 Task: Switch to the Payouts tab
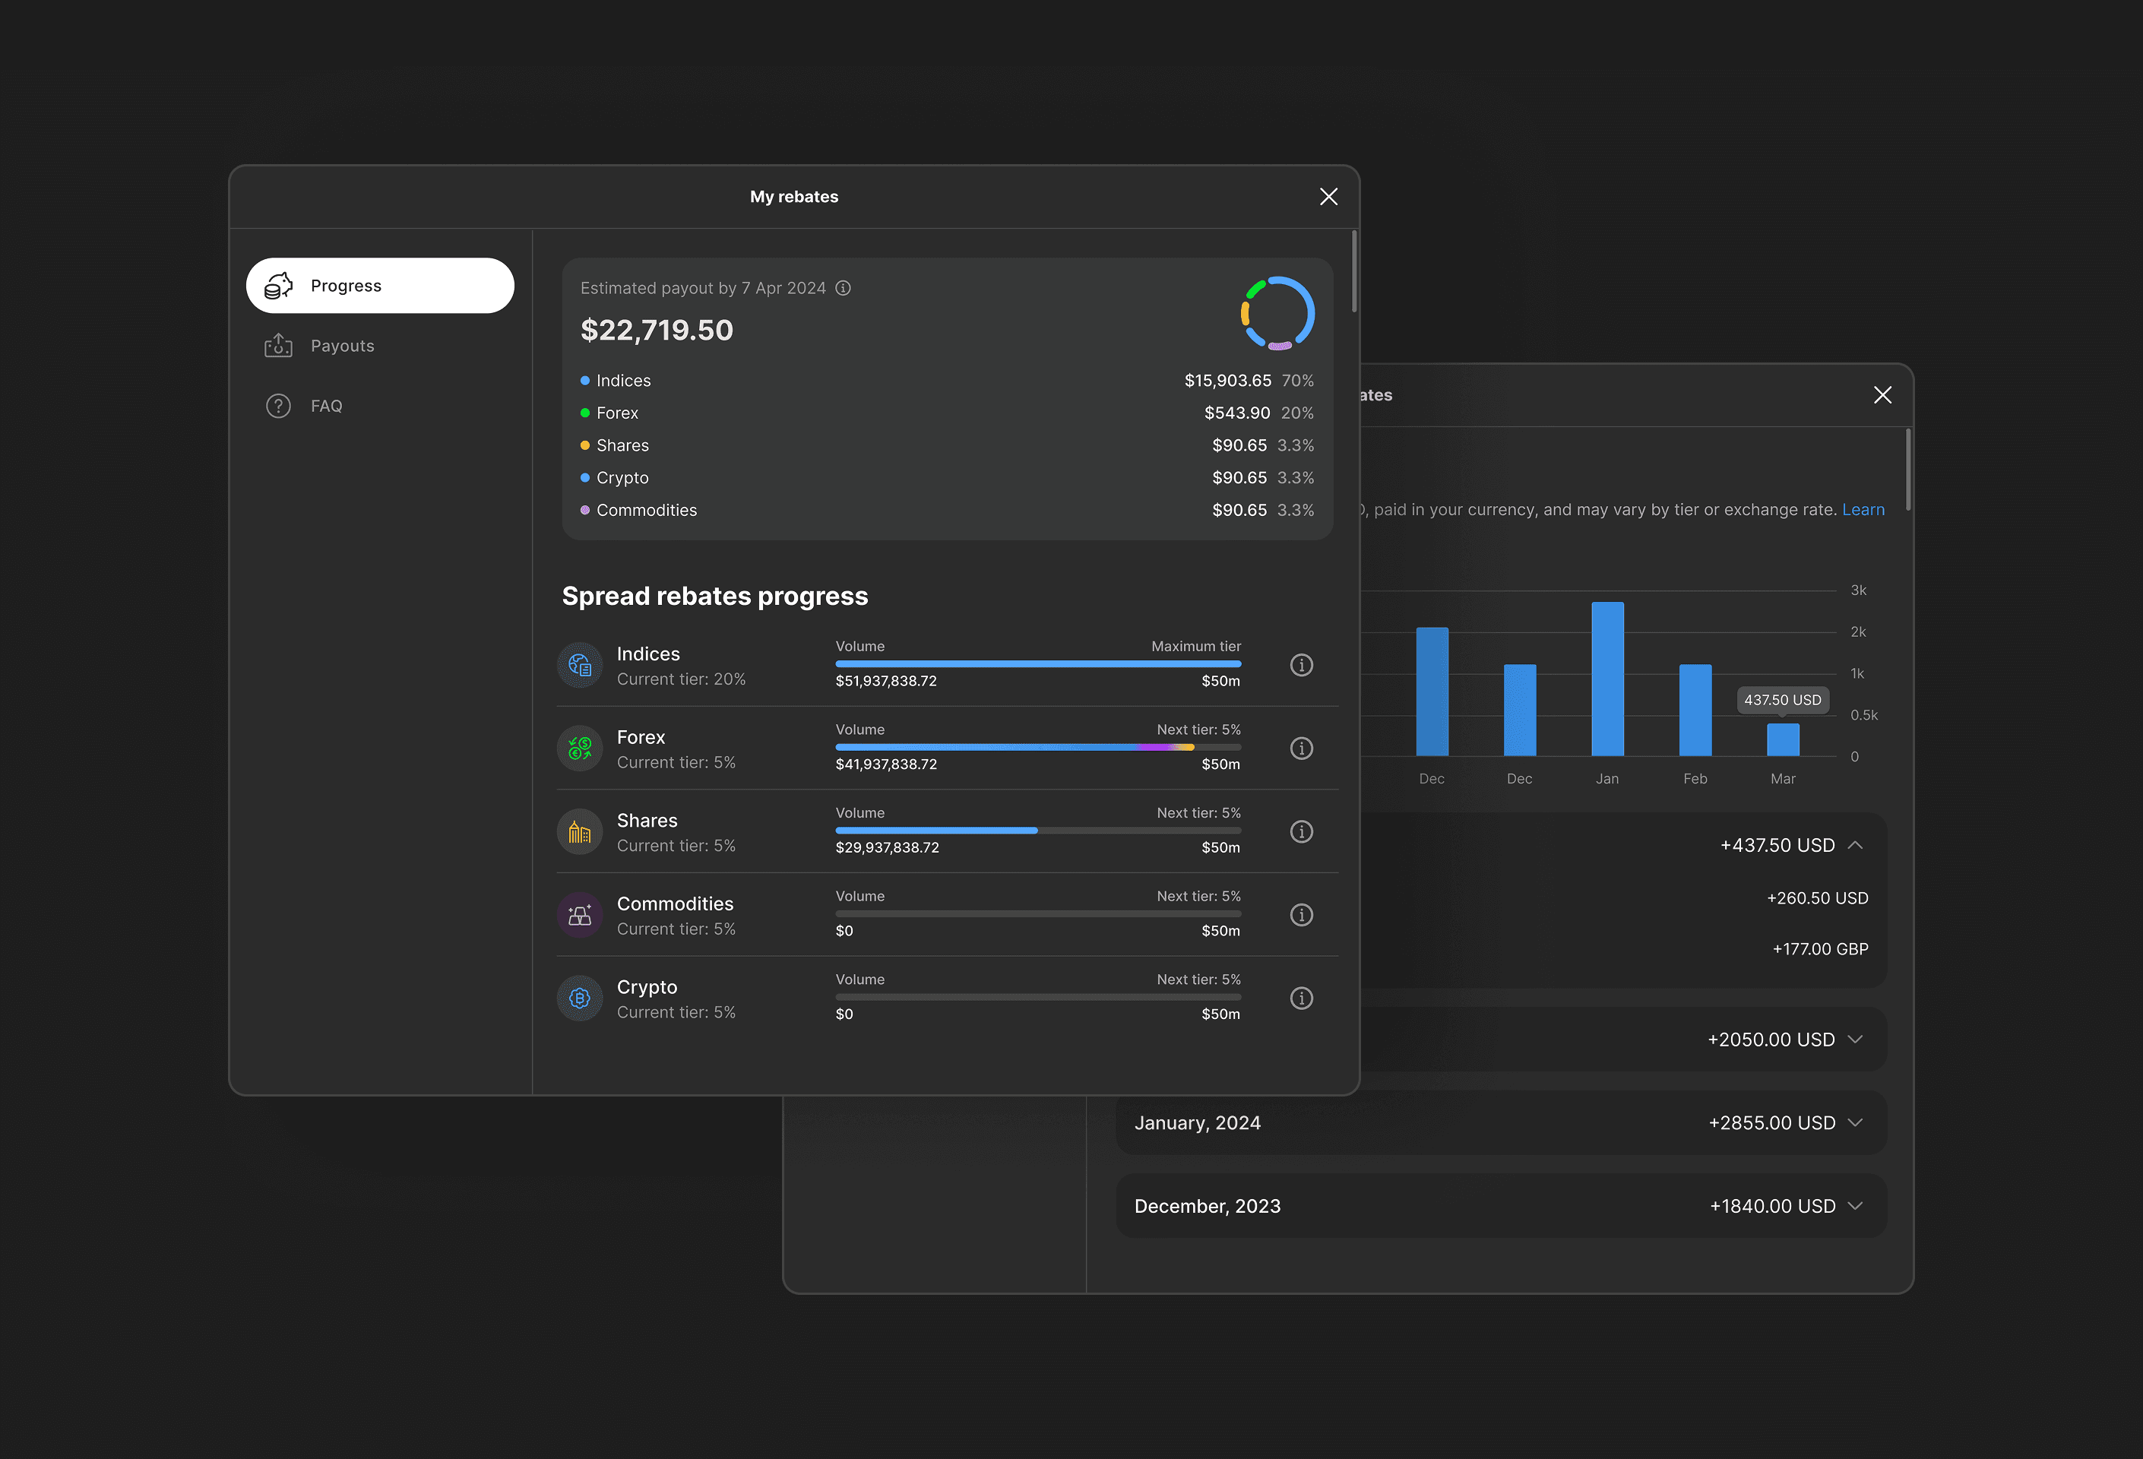tap(342, 346)
